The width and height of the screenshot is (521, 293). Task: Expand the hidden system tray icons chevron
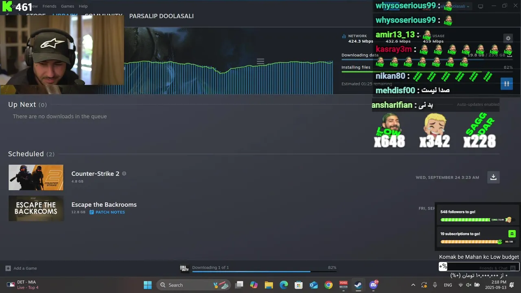[413, 285]
